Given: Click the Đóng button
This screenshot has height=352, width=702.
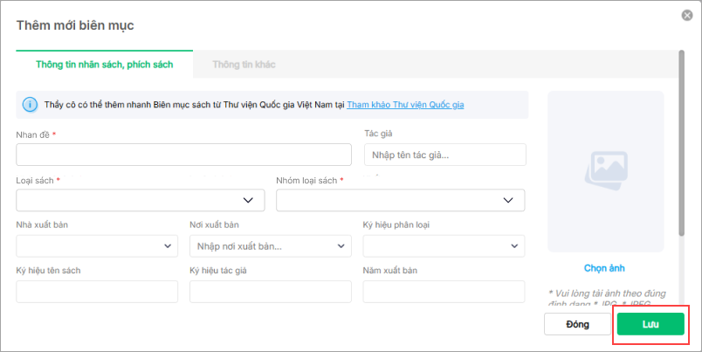Looking at the screenshot, I should 577,324.
